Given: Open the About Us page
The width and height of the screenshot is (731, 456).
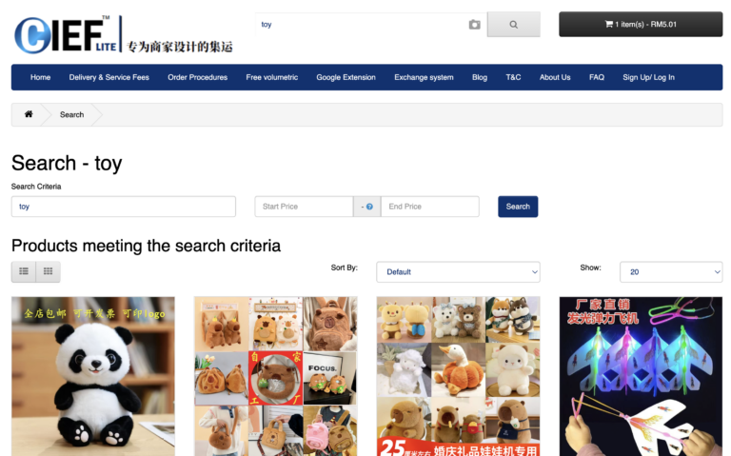Looking at the screenshot, I should pyautogui.click(x=555, y=77).
